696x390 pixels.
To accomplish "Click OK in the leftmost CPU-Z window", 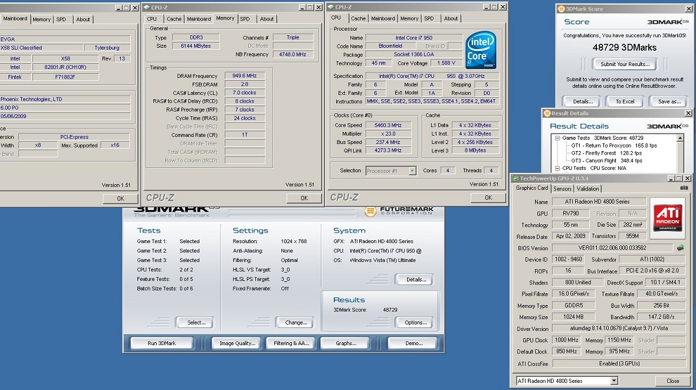I will coord(120,199).
